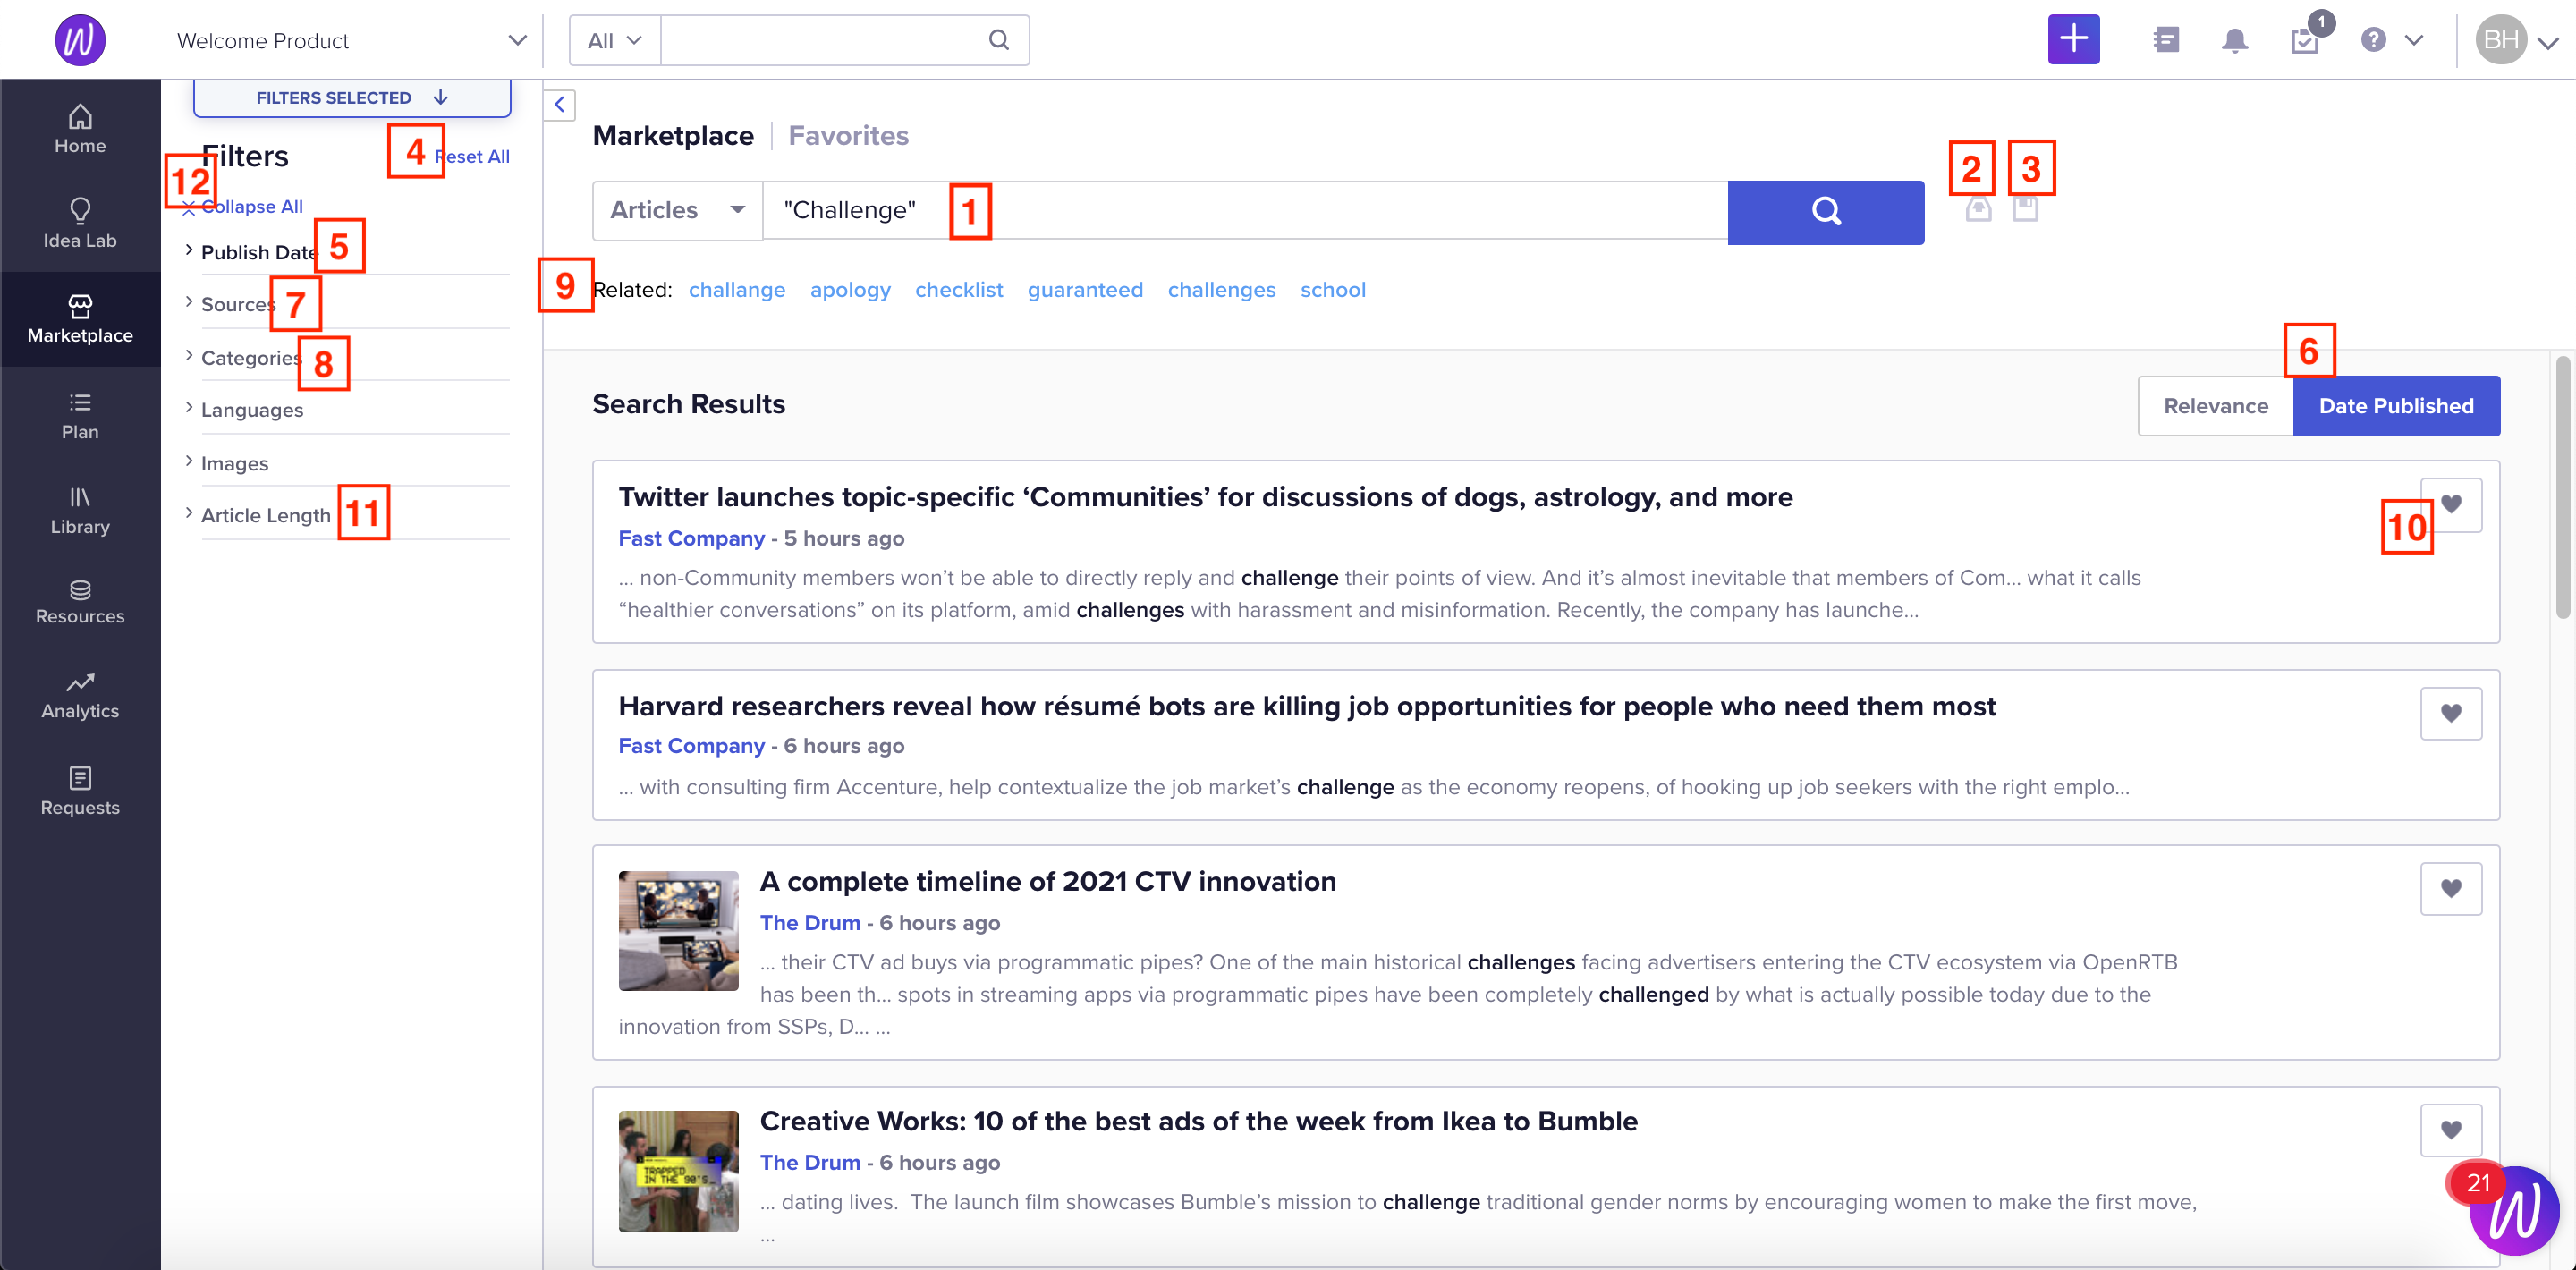Click the Welcome logo icon
The width and height of the screenshot is (2576, 1270).
coord(80,40)
